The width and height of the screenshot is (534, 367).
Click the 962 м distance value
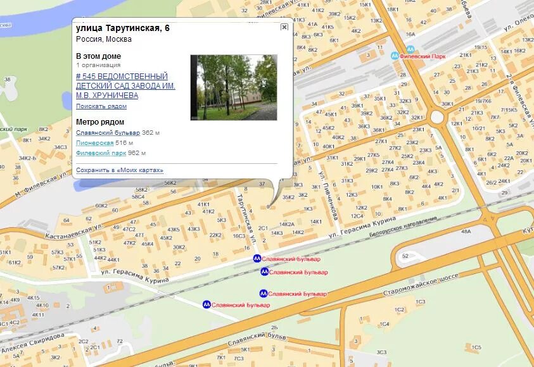137,153
